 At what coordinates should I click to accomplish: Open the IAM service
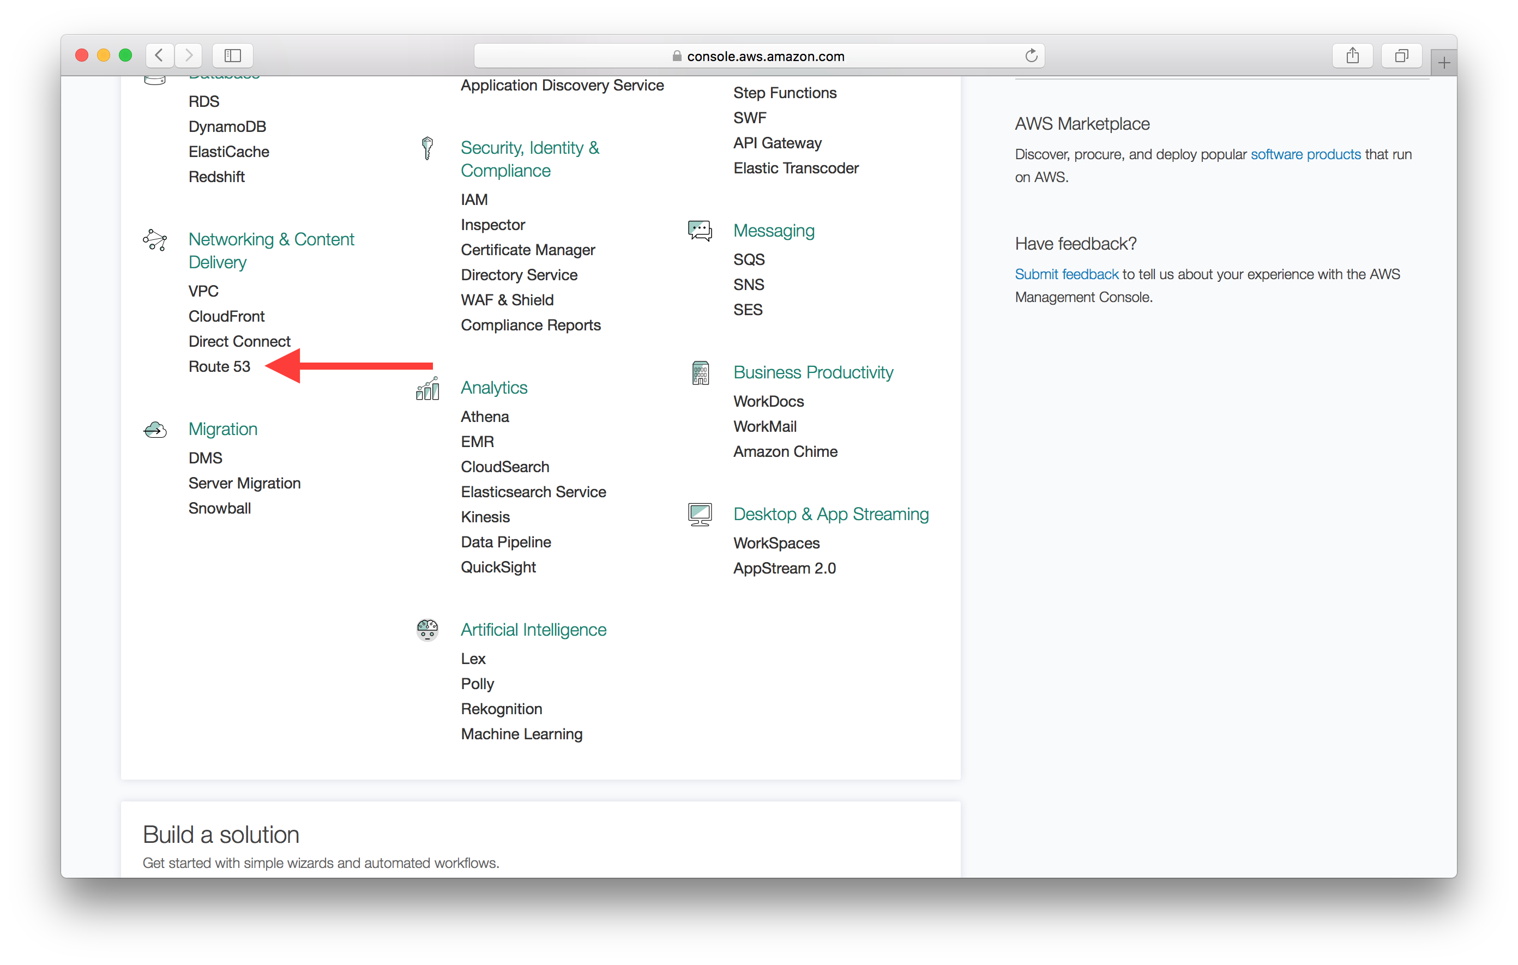pyautogui.click(x=473, y=200)
